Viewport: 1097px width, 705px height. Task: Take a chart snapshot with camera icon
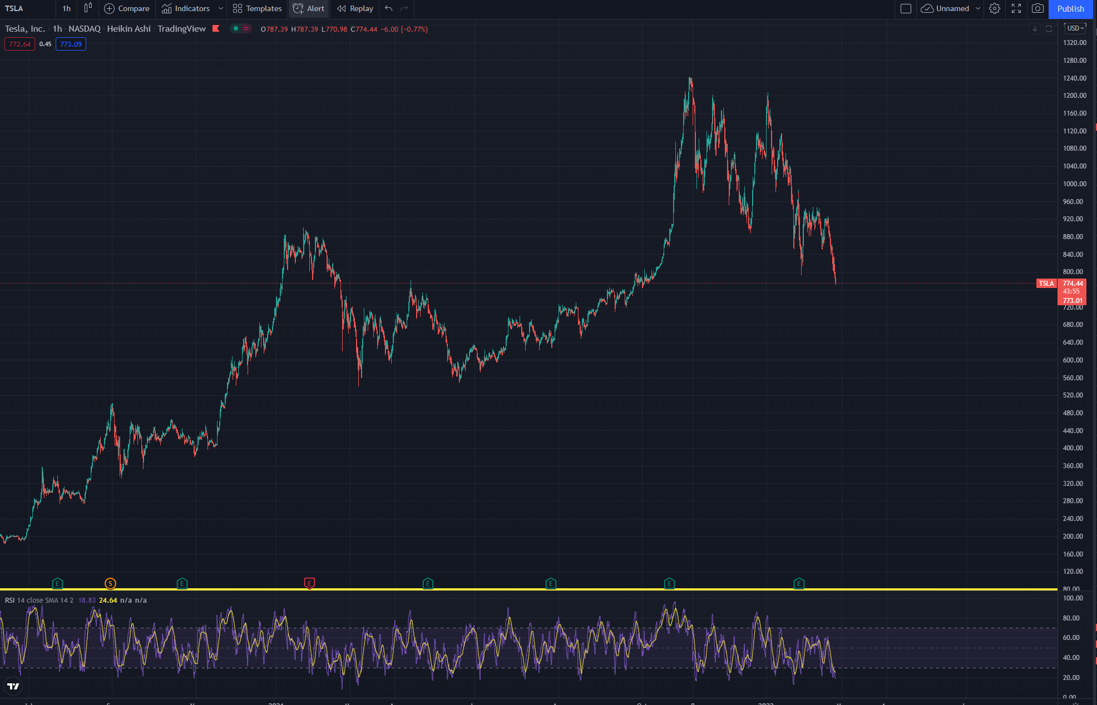(x=1037, y=8)
